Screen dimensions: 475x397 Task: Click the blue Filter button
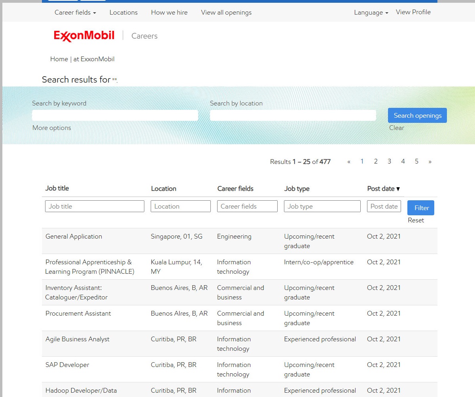[x=421, y=208]
